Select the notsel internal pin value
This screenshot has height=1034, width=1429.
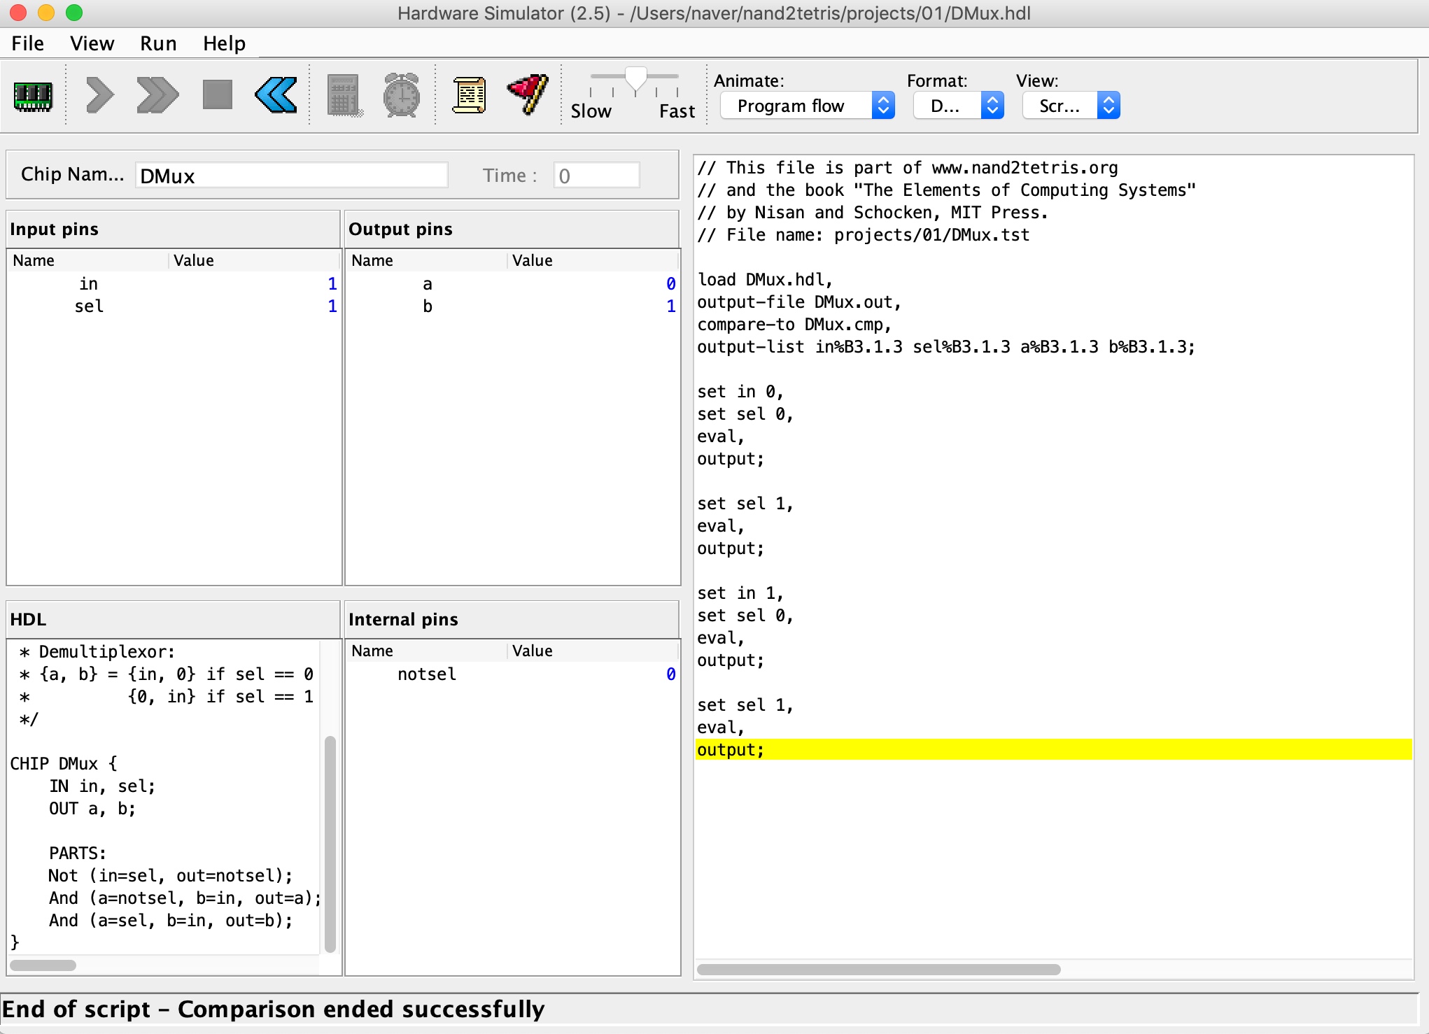[670, 674]
